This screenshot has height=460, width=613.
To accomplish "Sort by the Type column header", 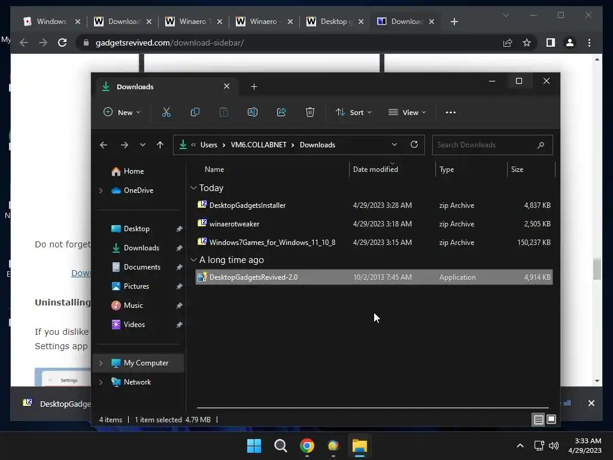I will pos(447,170).
